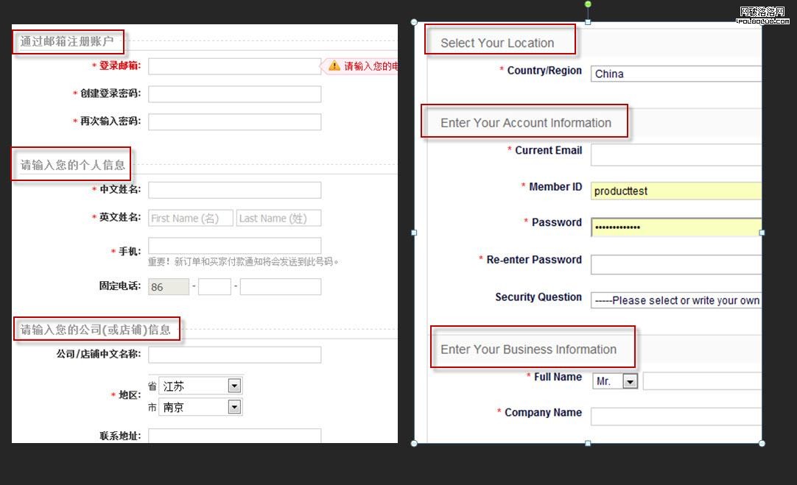Focus the Member ID field containing producttest
The width and height of the screenshot is (797, 485).
675,191
